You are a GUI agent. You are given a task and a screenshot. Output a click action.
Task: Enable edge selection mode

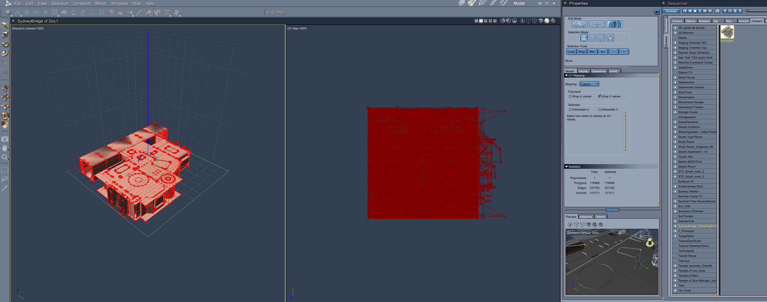point(601,38)
